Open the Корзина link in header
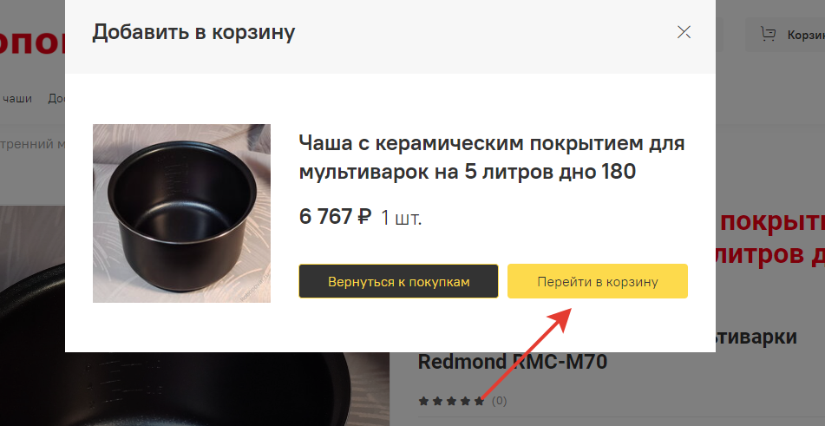Screen dimensions: 825x426 806,36
